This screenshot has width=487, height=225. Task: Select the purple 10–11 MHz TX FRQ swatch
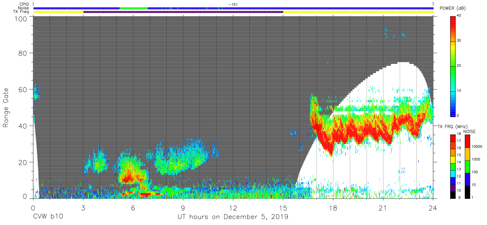(x=453, y=188)
